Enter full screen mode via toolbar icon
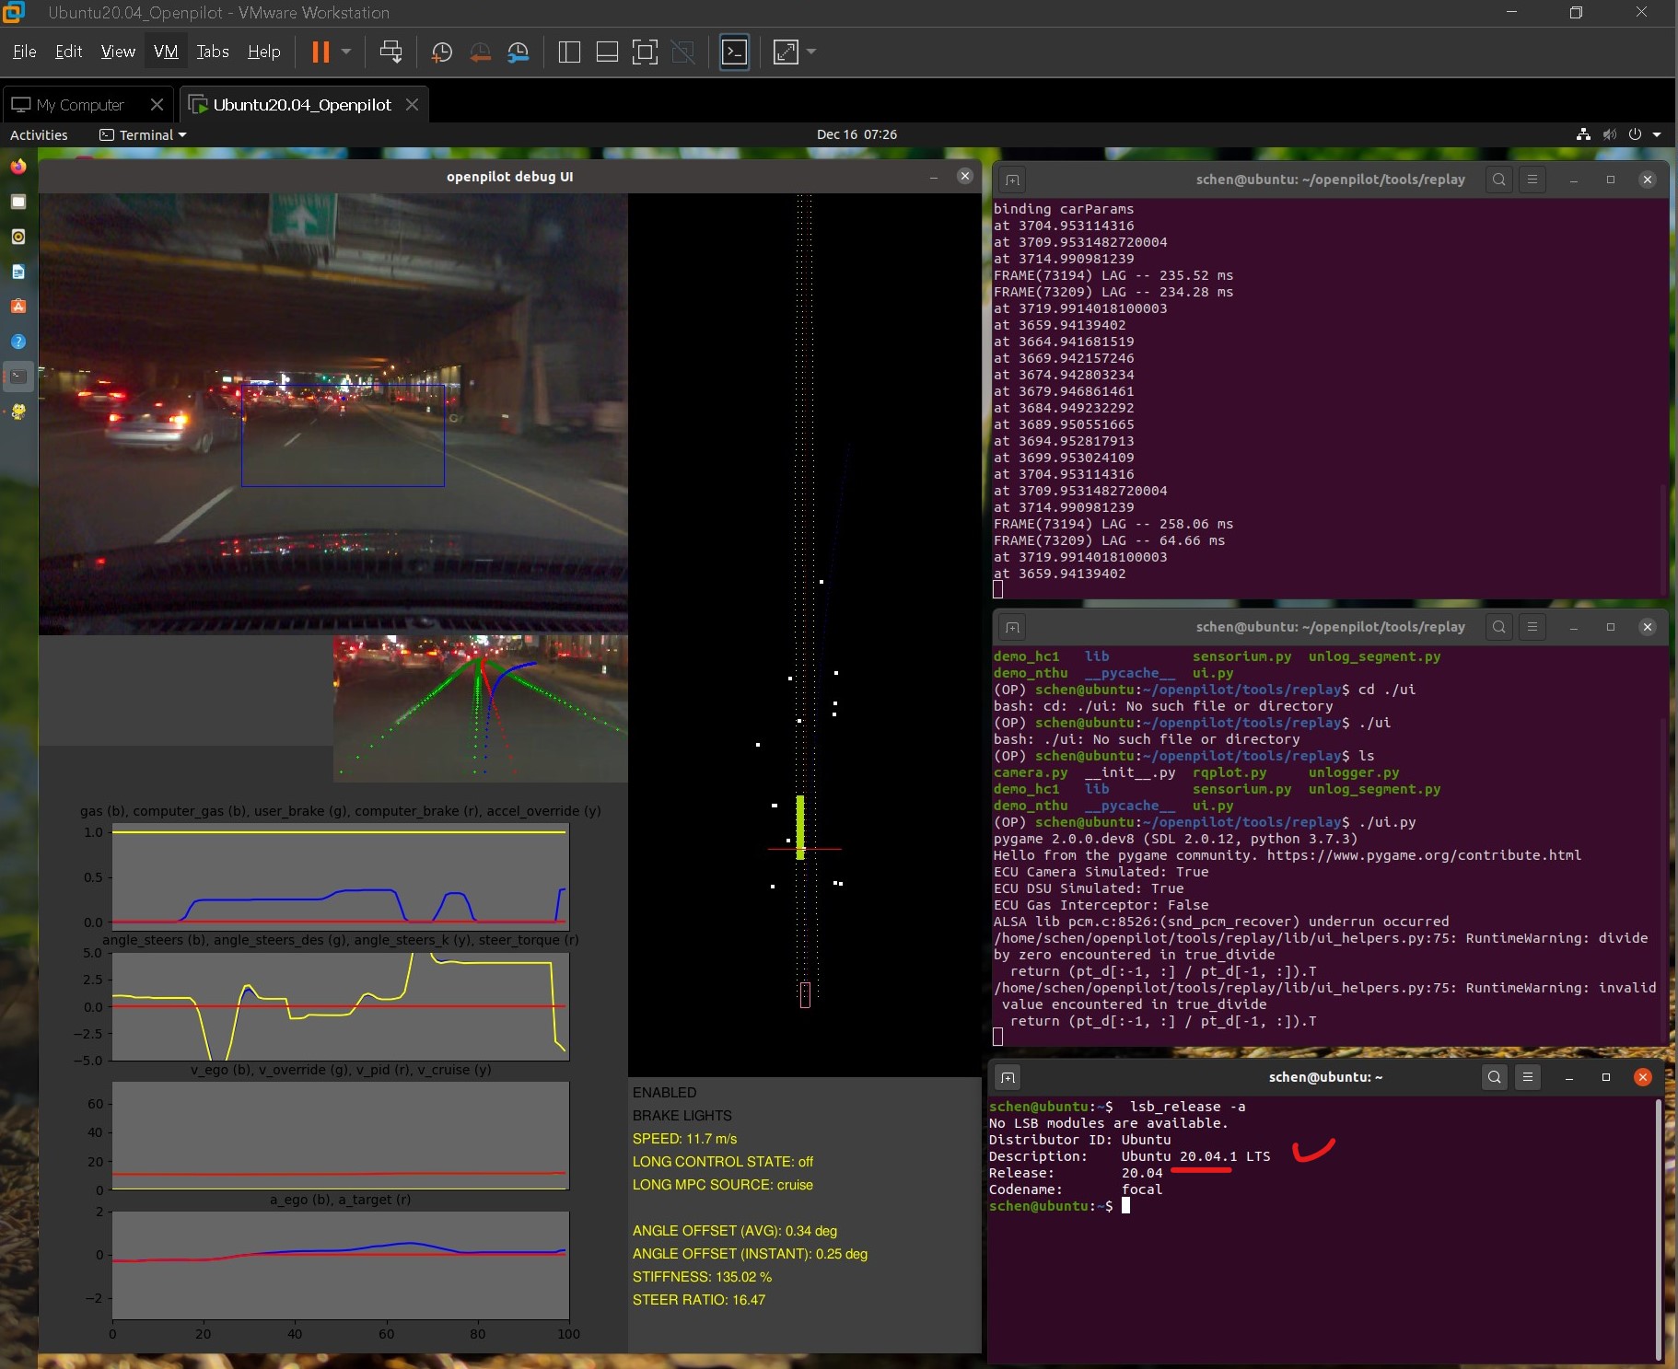 pyautogui.click(x=645, y=52)
